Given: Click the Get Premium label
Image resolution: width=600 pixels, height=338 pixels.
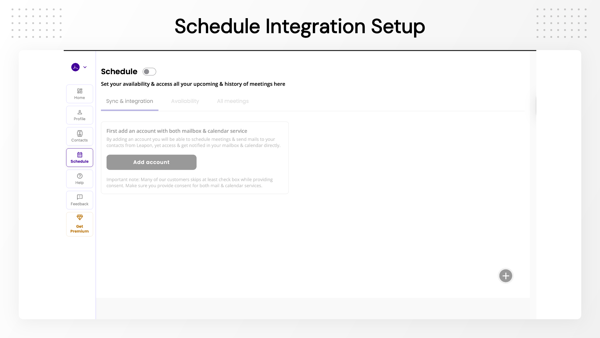Looking at the screenshot, I should pos(79,229).
